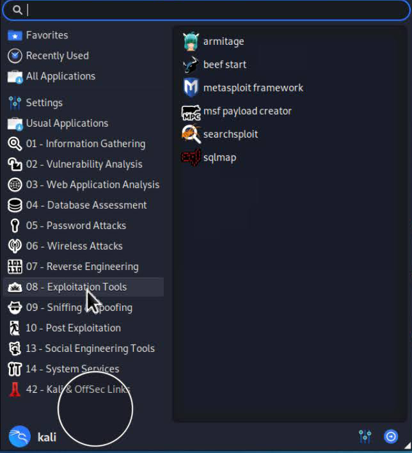The image size is (412, 453).
Task: Click the Wireless Attacks antenna icon
Action: pyautogui.click(x=15, y=246)
